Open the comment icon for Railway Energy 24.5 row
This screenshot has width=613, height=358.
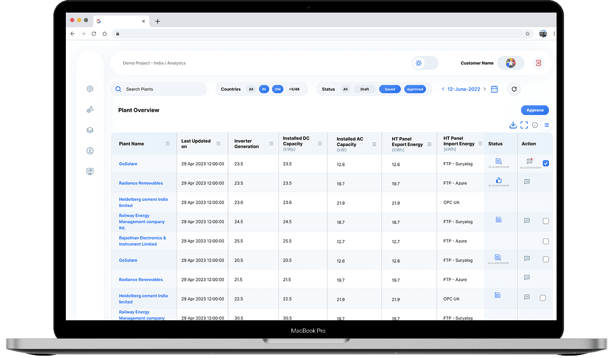tap(527, 220)
